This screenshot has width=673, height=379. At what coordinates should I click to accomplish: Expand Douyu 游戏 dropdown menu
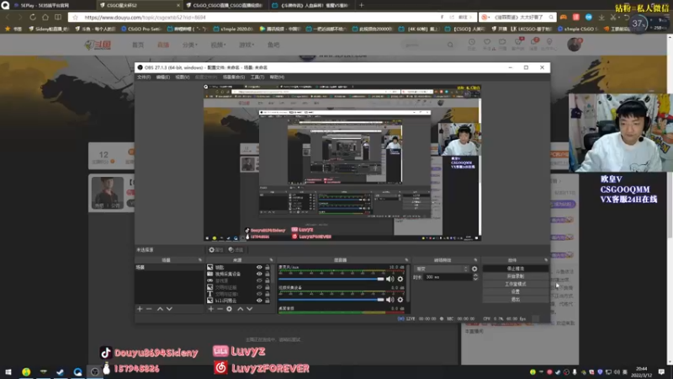click(x=246, y=45)
